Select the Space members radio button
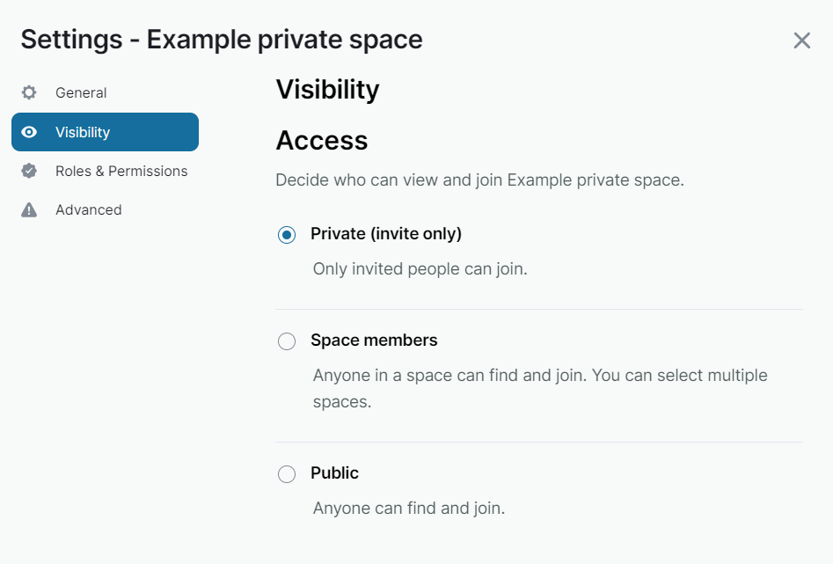833x564 pixels. (x=287, y=341)
